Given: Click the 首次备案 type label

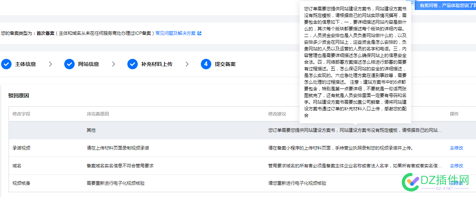Looking at the screenshot, I should click(x=45, y=33).
